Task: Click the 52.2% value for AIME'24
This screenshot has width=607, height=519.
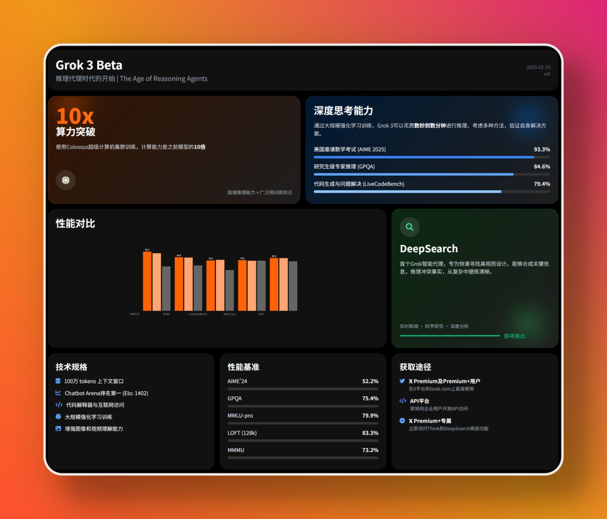Action: (x=370, y=381)
